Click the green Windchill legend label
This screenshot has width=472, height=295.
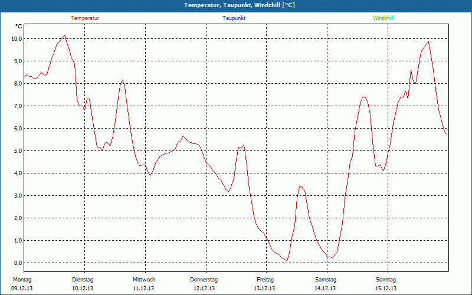click(383, 18)
